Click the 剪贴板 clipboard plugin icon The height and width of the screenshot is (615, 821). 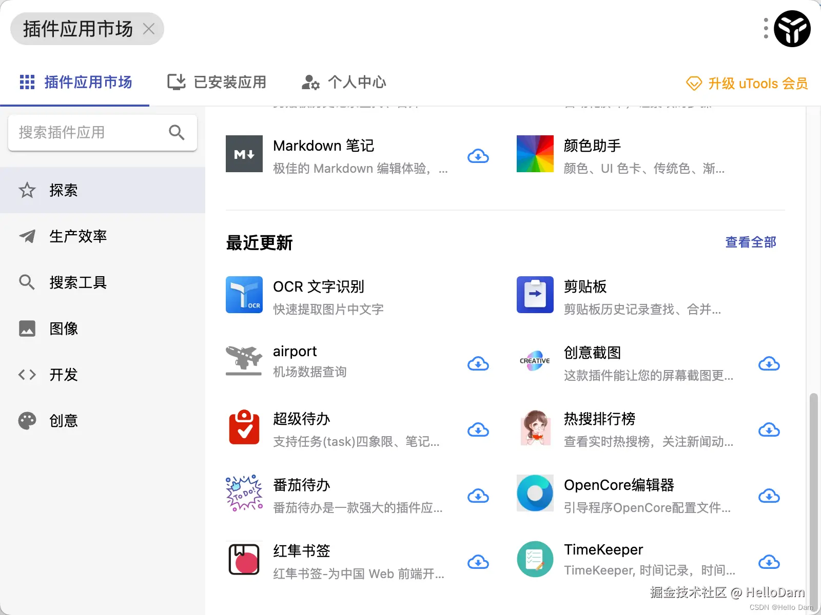pyautogui.click(x=535, y=295)
